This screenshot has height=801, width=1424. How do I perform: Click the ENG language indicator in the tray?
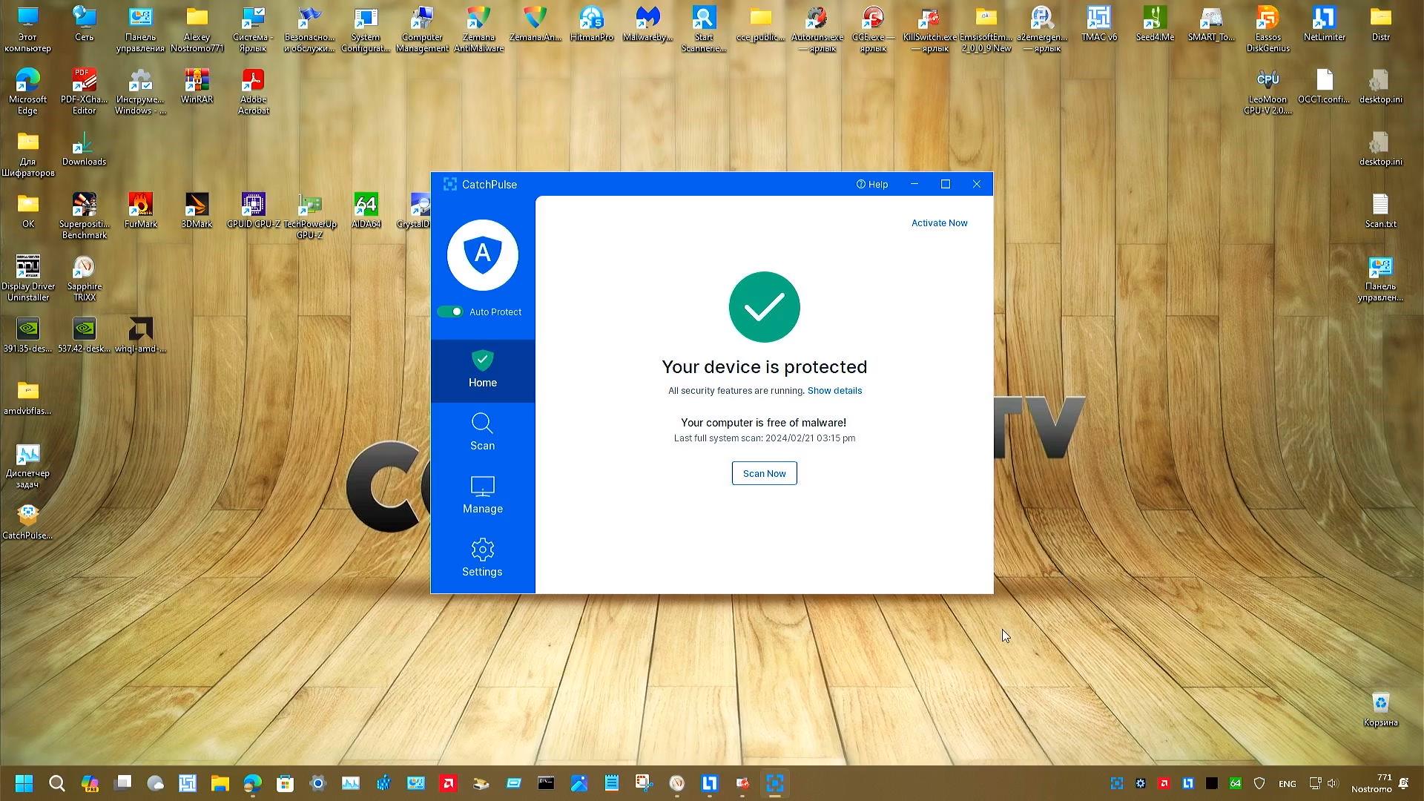(x=1287, y=783)
